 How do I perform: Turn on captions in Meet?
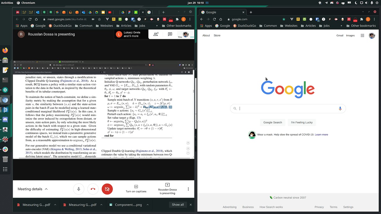[x=136, y=189]
